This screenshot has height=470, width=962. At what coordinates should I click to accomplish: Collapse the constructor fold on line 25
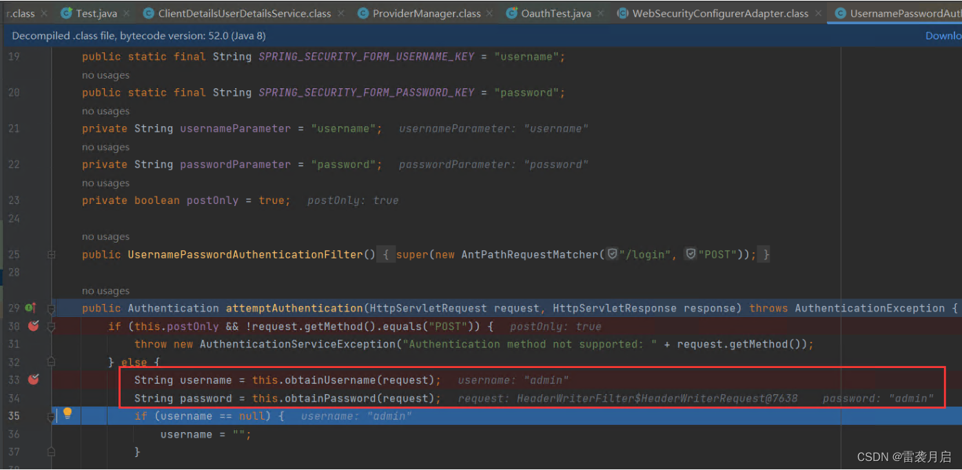click(51, 254)
